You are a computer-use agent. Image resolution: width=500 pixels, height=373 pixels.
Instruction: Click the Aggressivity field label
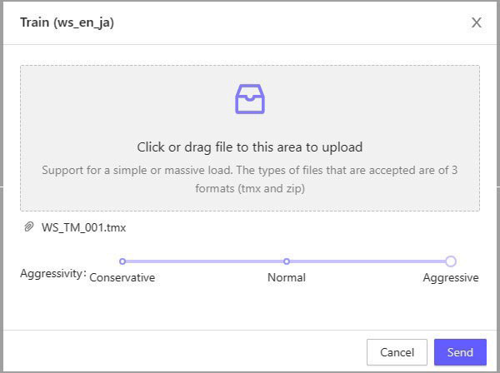pyautogui.click(x=52, y=273)
